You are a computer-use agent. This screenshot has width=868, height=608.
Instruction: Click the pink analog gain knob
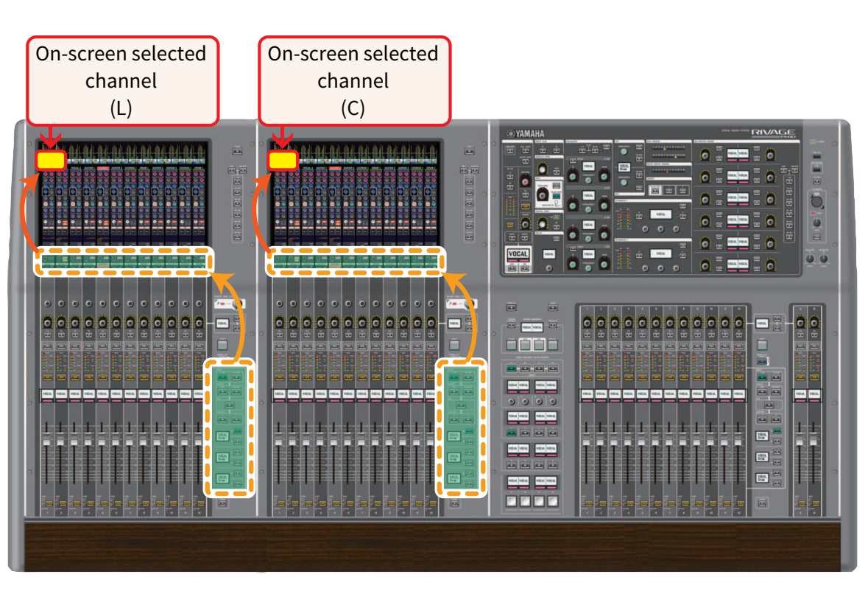coord(525,180)
